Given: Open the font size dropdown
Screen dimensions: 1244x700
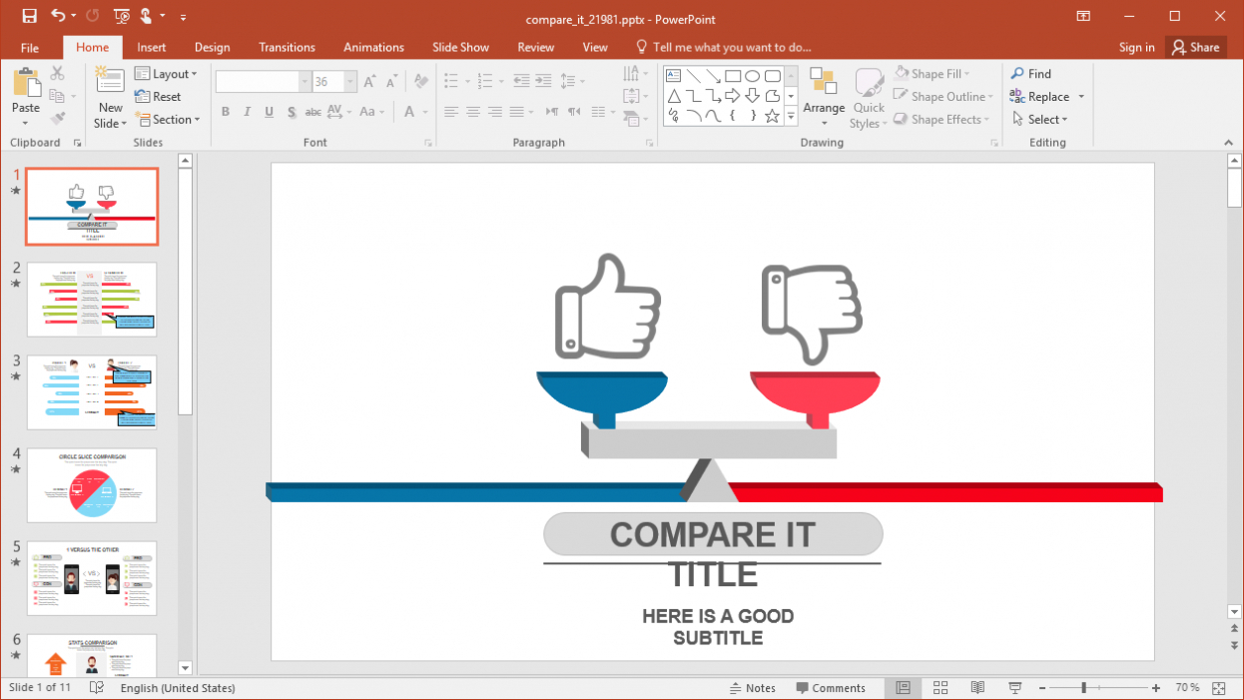Looking at the screenshot, I should pos(350,82).
